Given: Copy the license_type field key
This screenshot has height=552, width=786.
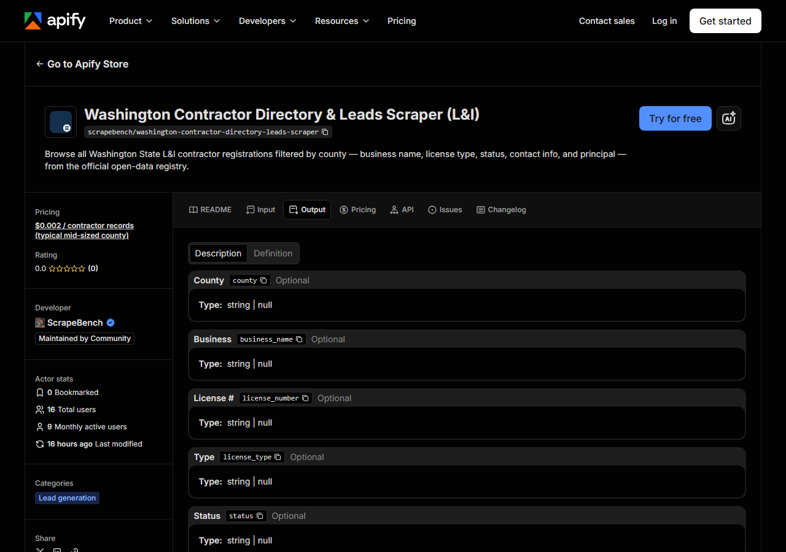Looking at the screenshot, I should pos(278,457).
